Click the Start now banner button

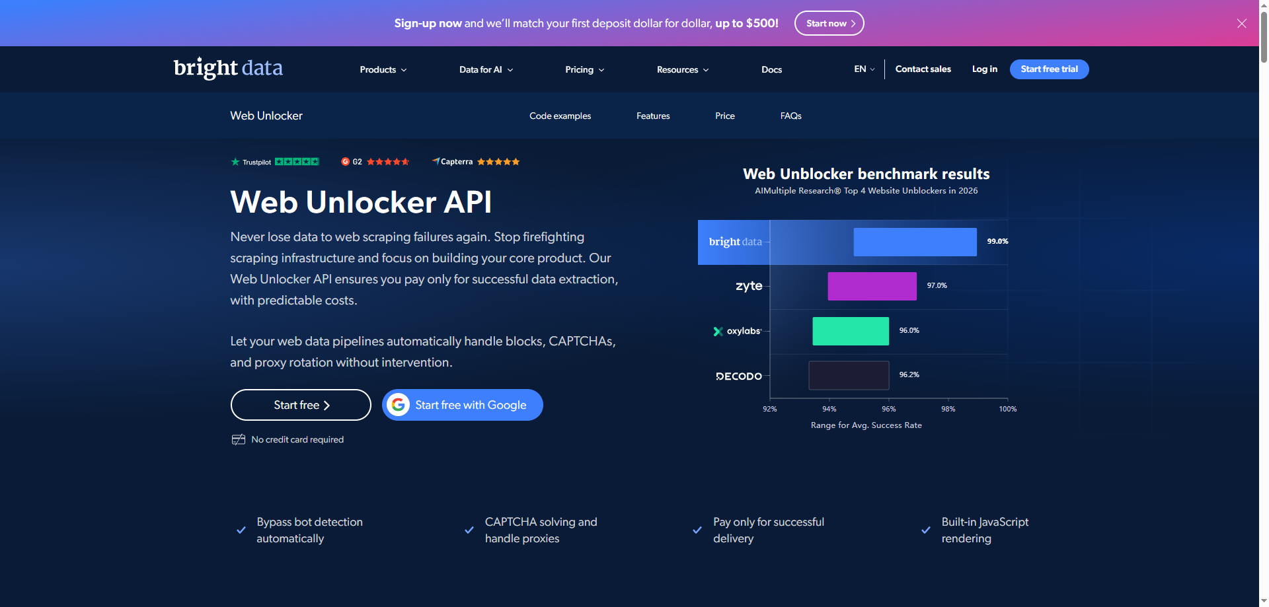click(829, 23)
